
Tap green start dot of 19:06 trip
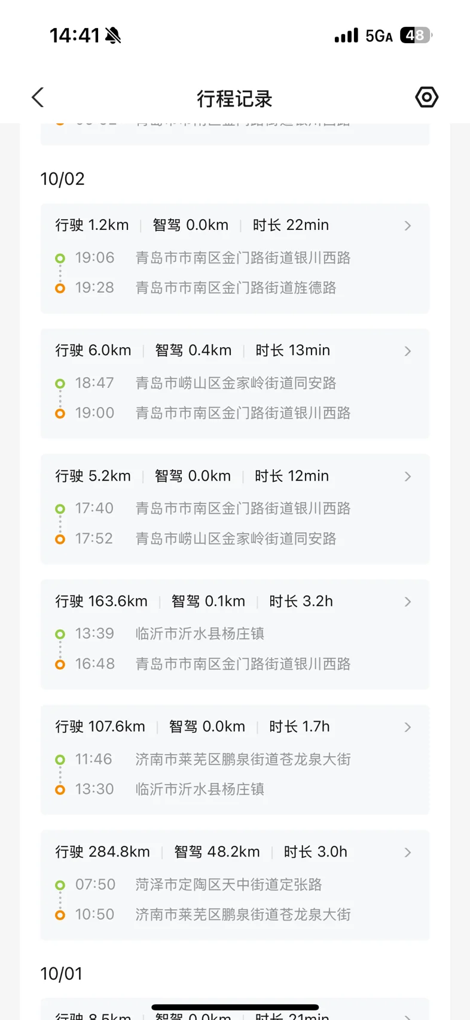point(60,259)
